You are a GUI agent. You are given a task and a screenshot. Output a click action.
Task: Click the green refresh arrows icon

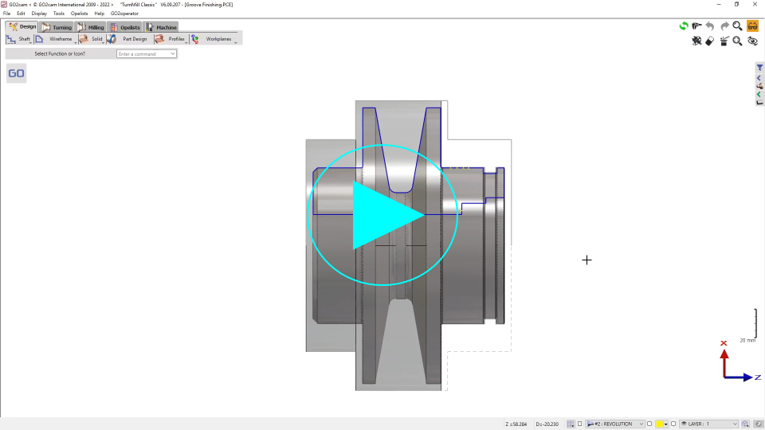pos(684,26)
